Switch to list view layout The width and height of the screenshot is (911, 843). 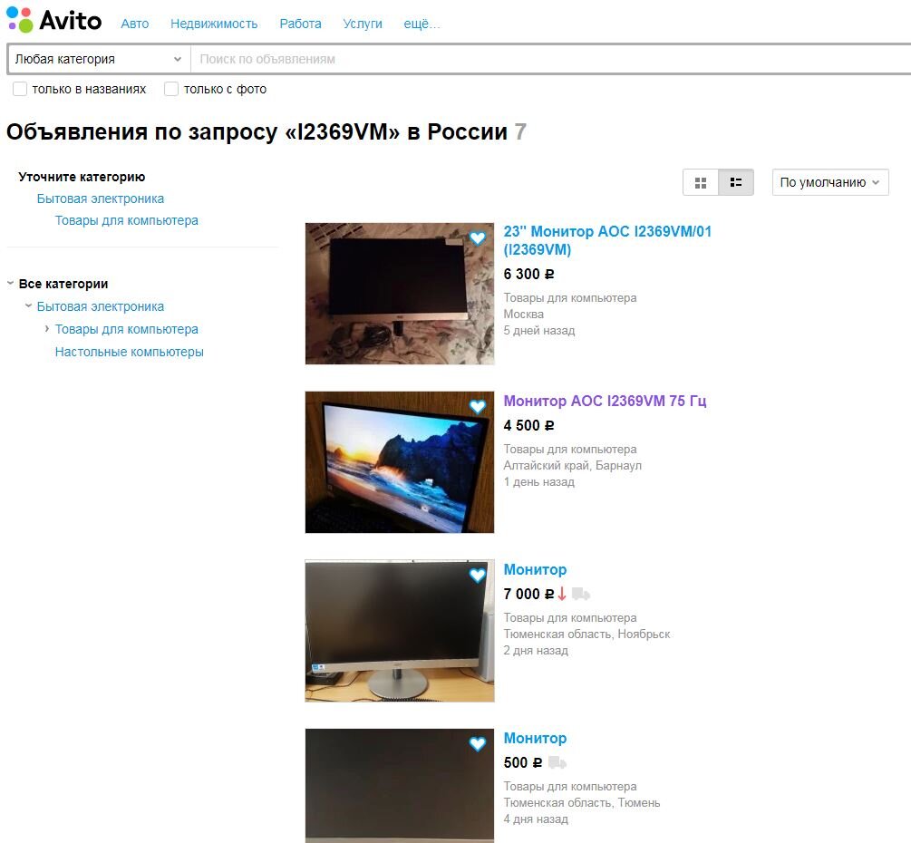pyautogui.click(x=736, y=182)
